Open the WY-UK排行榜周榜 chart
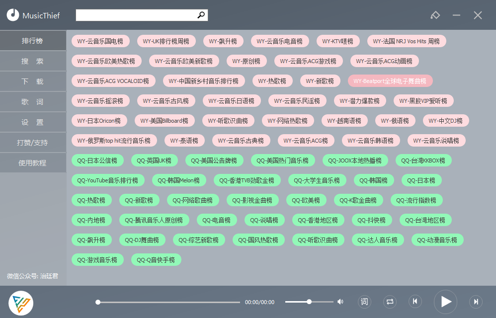Viewport: 496px width, 318px height. [x=166, y=41]
